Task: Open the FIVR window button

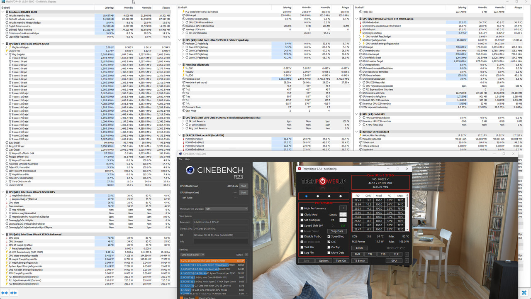Action: click(357, 254)
